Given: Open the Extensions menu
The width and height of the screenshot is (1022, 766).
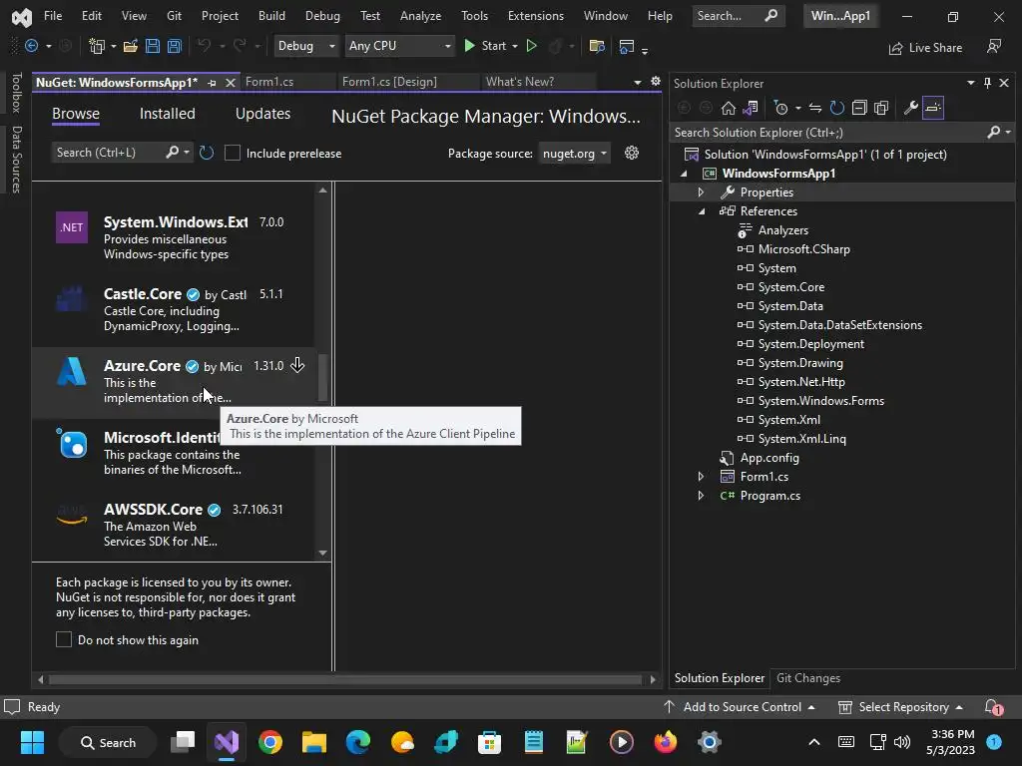Looking at the screenshot, I should [536, 16].
